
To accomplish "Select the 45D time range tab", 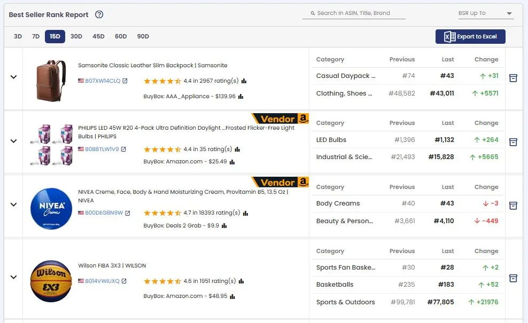I will pos(98,36).
